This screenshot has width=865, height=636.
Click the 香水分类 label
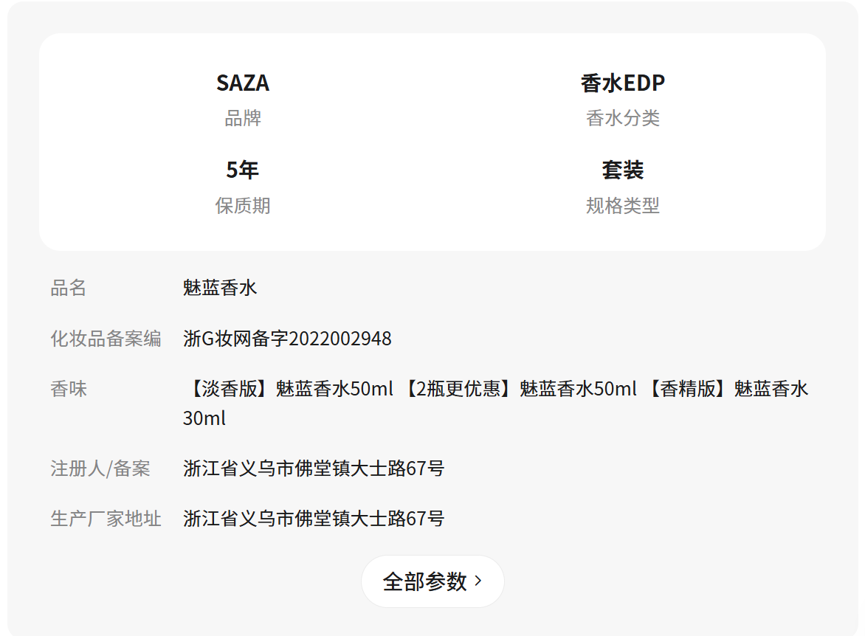(x=622, y=118)
